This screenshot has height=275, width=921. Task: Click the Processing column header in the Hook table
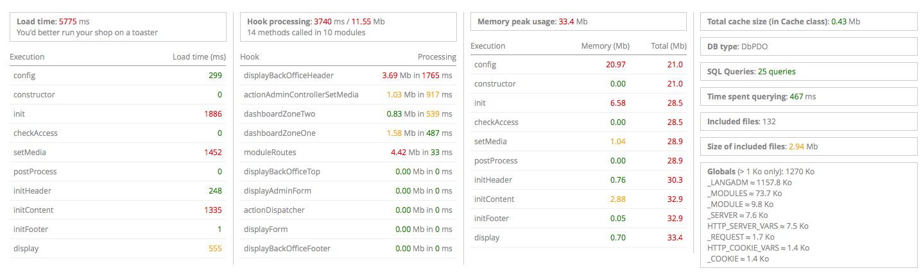pyautogui.click(x=436, y=57)
